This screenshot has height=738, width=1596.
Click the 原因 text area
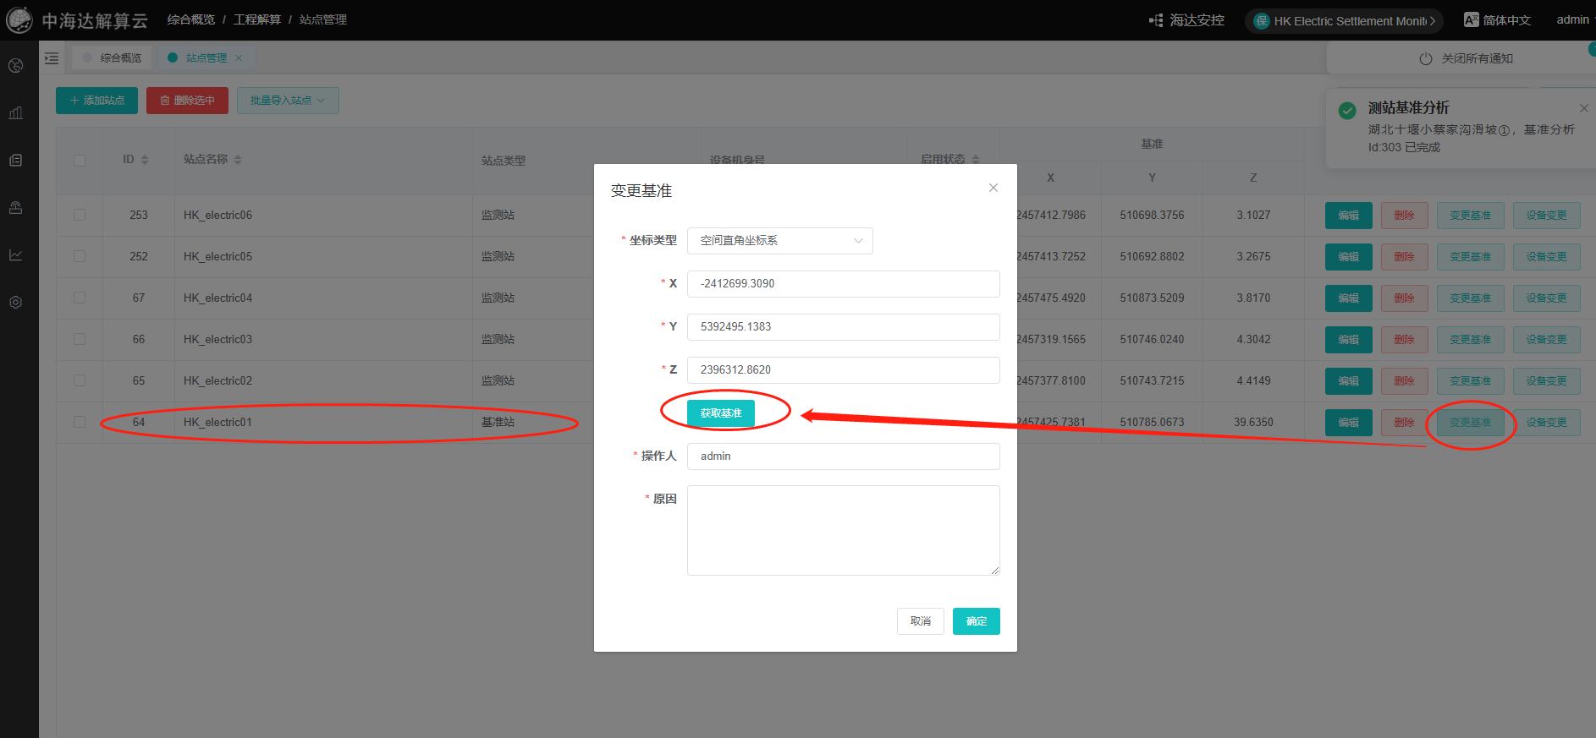tap(843, 530)
